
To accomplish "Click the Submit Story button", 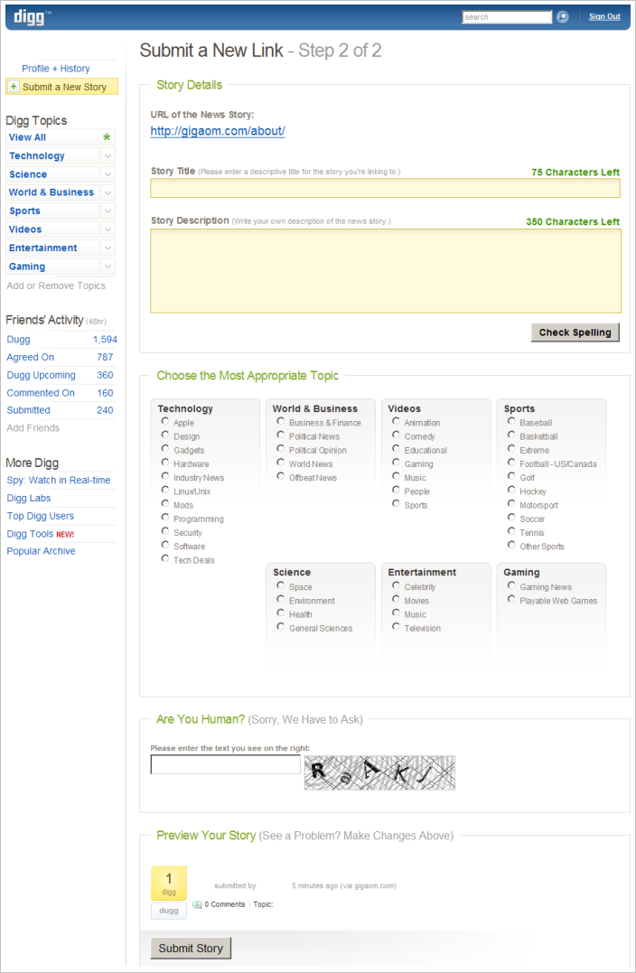I will 191,949.
